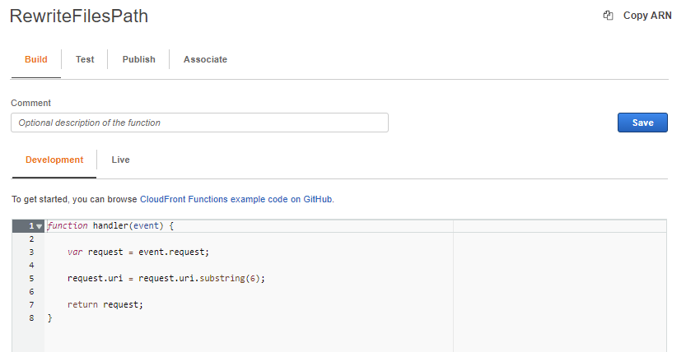
Task: Click the RewriteFilesPath function title
Action: click(79, 16)
